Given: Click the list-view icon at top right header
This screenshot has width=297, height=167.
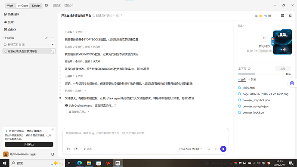Looking at the screenshot, I should [290, 15].
